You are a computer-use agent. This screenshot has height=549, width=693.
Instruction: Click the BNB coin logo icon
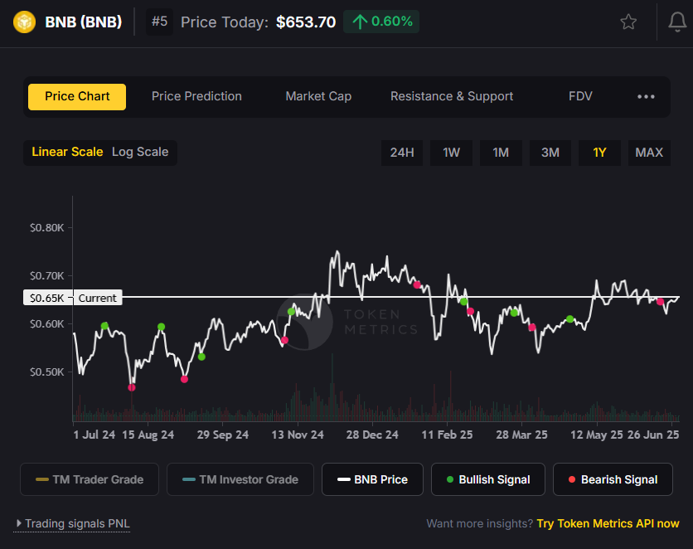(x=24, y=22)
